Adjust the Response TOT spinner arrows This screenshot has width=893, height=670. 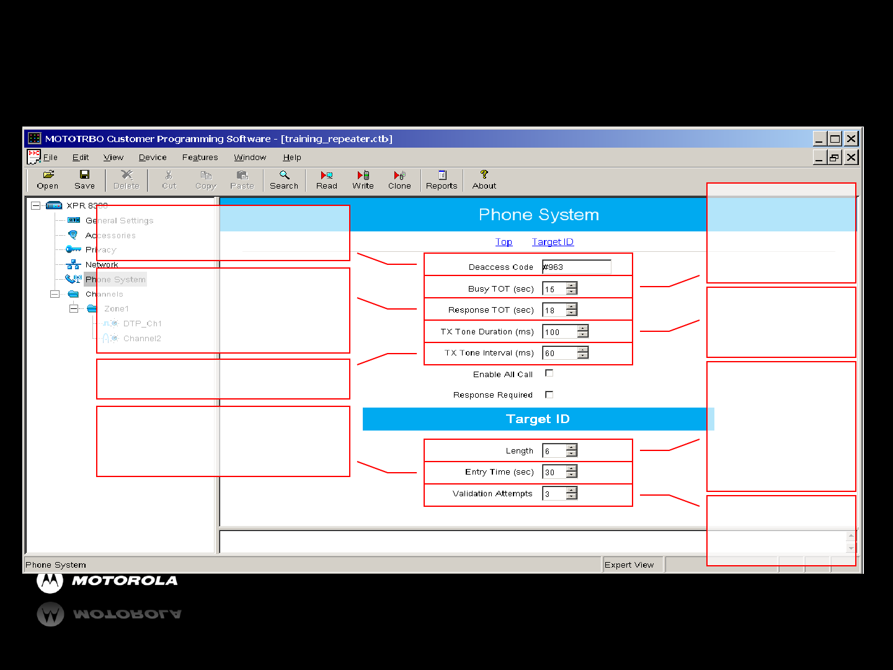(x=572, y=310)
